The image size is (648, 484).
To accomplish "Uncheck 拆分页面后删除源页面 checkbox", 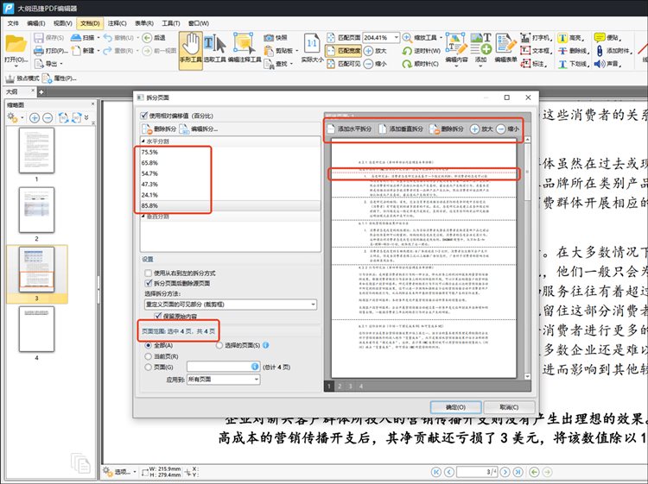I will [x=147, y=282].
